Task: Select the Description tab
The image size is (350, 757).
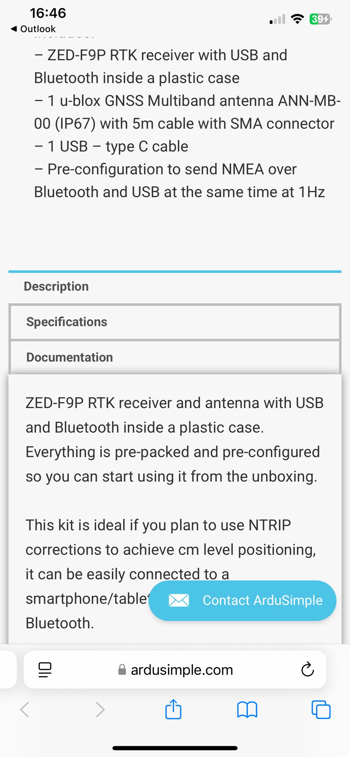Action: point(56,286)
